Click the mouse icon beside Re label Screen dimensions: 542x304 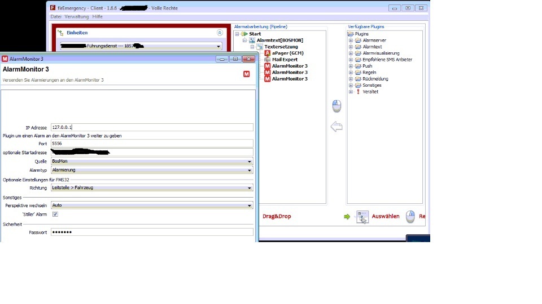point(410,217)
